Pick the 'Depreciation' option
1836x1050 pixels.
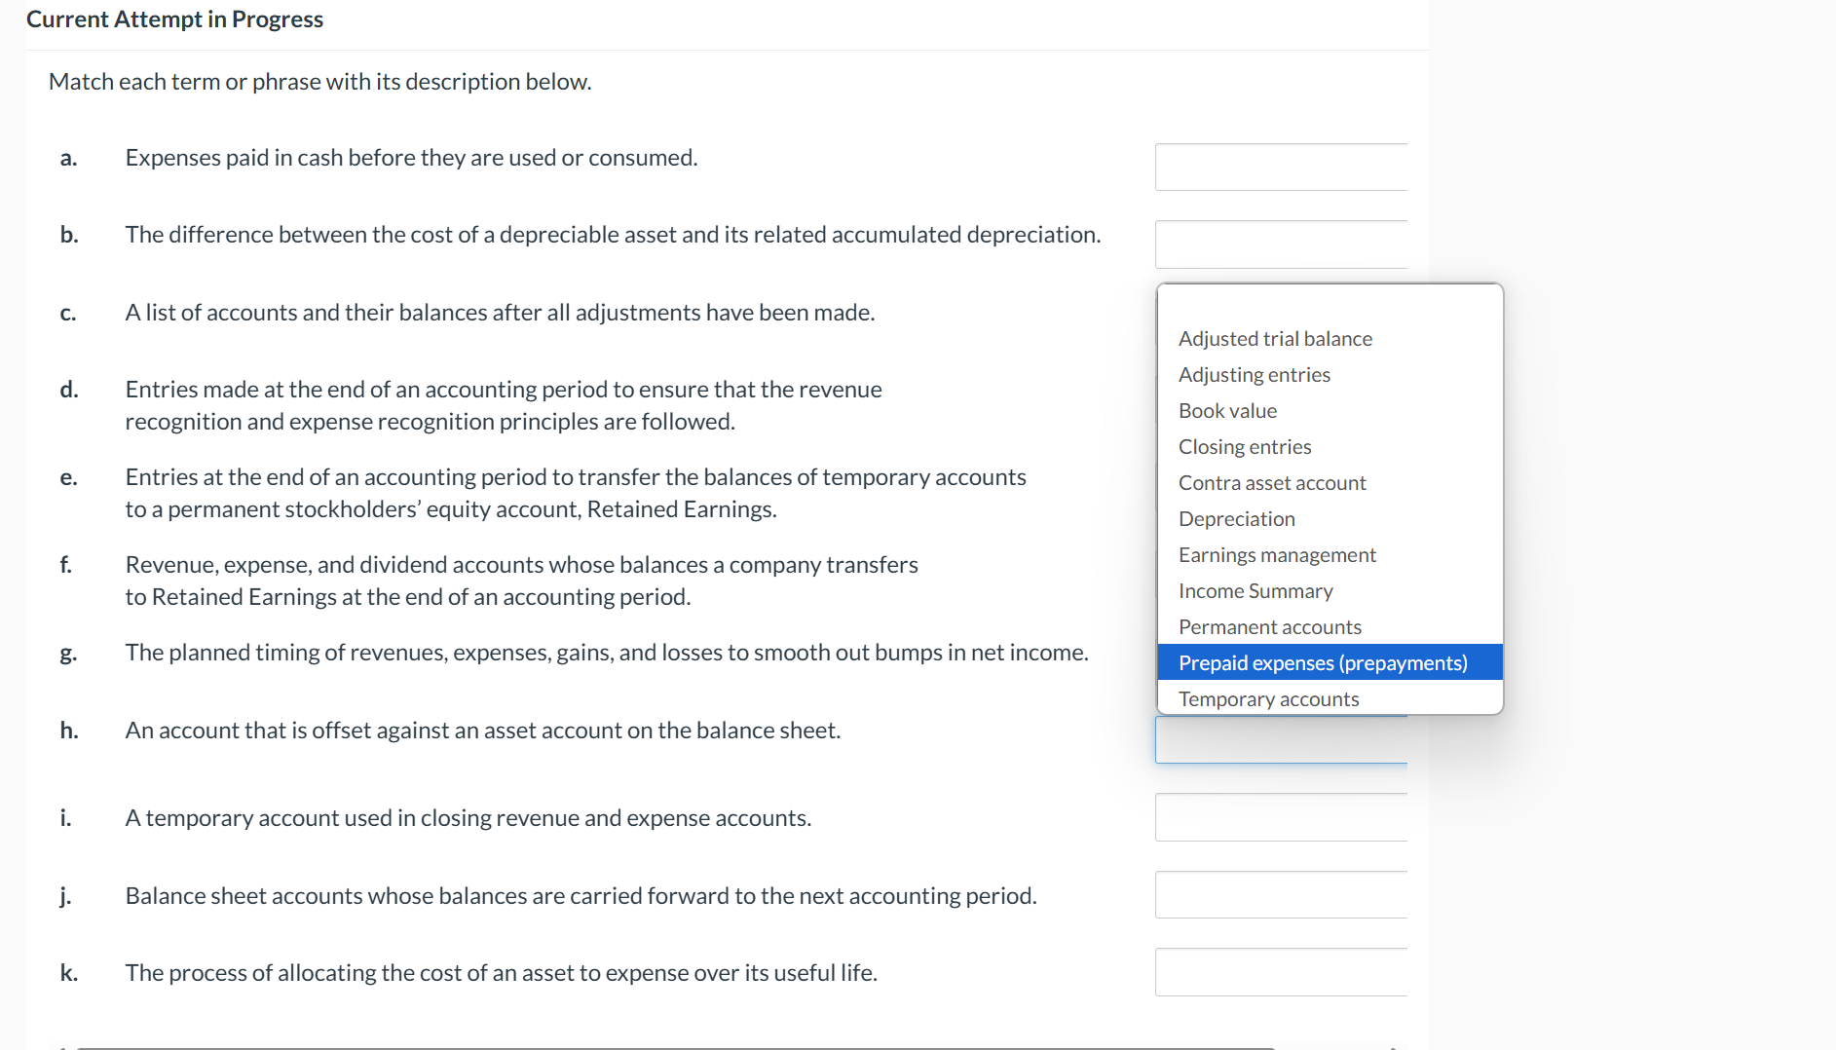[1236, 519]
